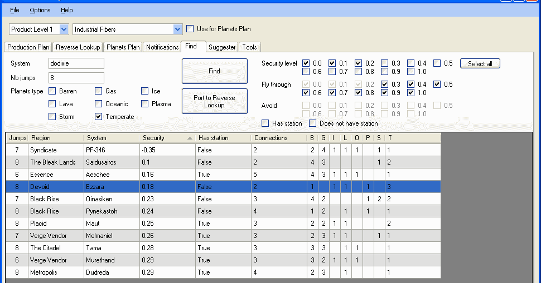Viewport: 541px width, 283px height.
Task: Switch to the Tools tab
Action: click(x=249, y=47)
